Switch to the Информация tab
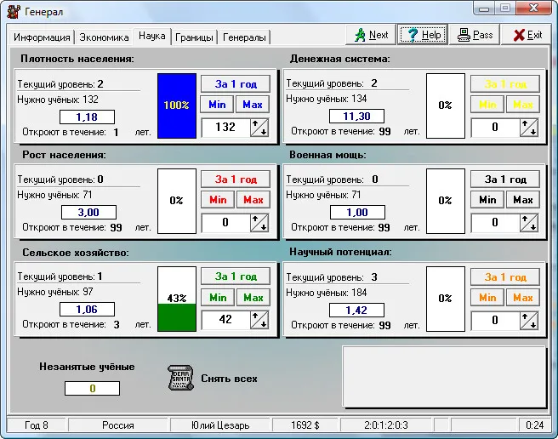Image resolution: width=558 pixels, height=439 pixels. pyautogui.click(x=42, y=37)
